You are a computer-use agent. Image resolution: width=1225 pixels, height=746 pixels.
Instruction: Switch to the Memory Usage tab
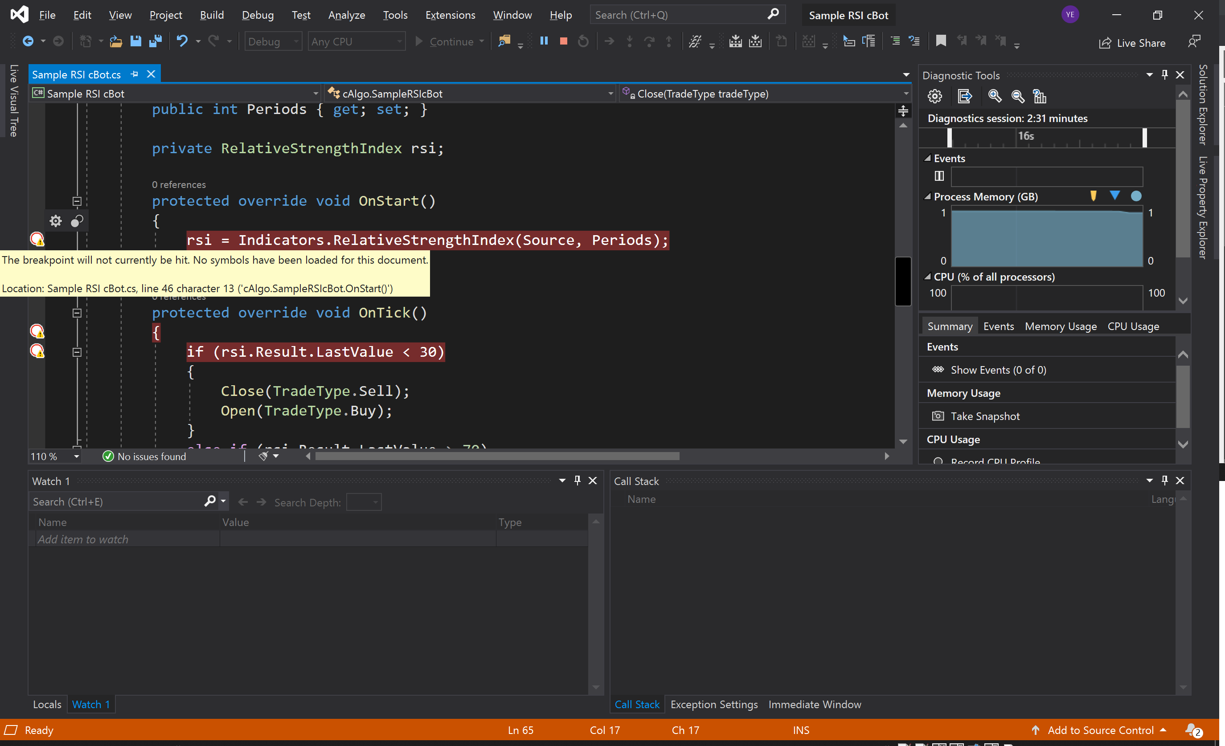1061,326
